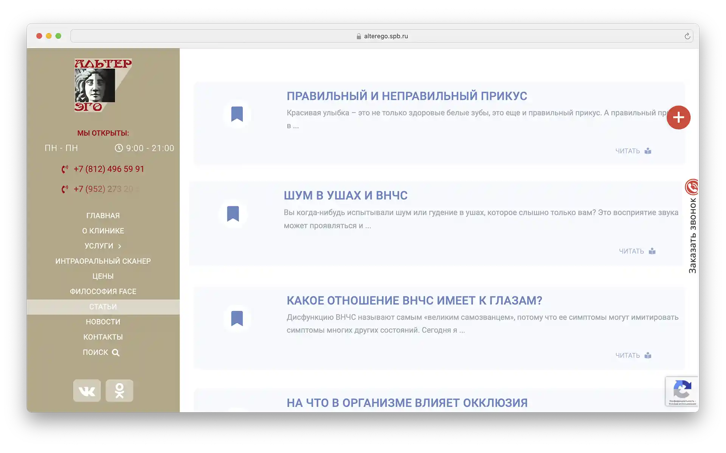Click the Alter Ego clinic logo
Image resolution: width=726 pixels, height=453 pixels.
coord(103,85)
